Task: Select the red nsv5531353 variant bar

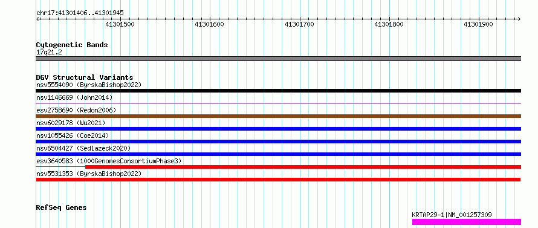Action: coord(278,180)
